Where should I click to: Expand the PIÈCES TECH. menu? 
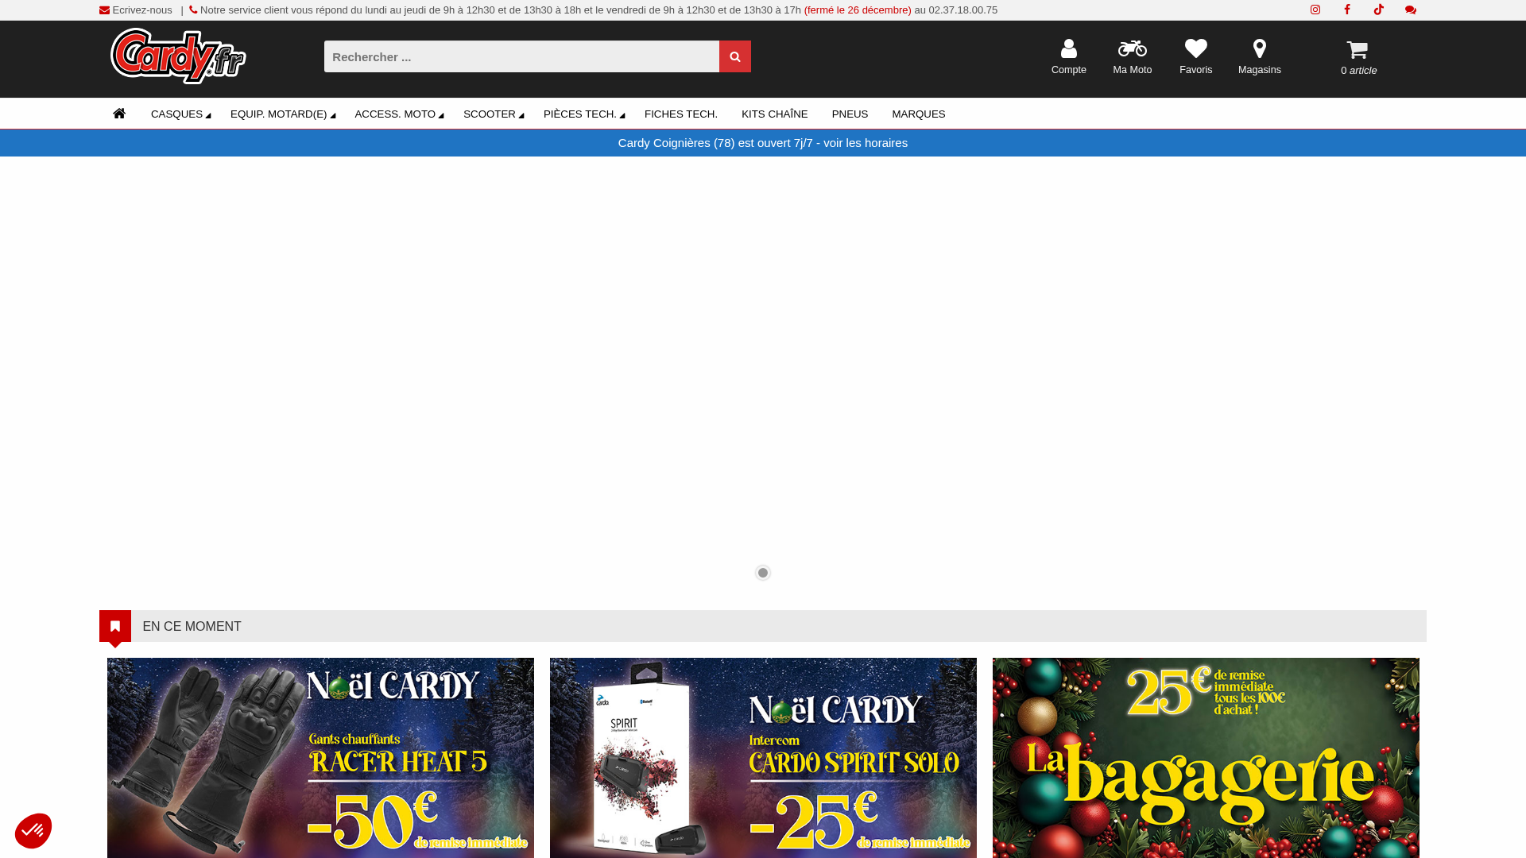[x=584, y=114]
